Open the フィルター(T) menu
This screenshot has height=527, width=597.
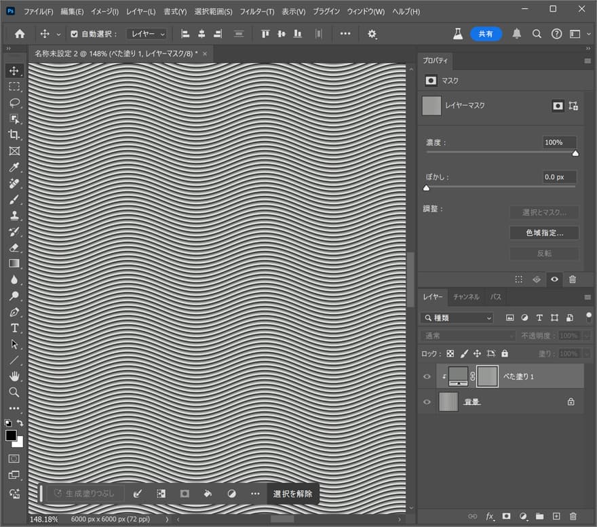(x=257, y=12)
